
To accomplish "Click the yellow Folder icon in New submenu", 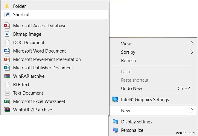I will point(7,6).
